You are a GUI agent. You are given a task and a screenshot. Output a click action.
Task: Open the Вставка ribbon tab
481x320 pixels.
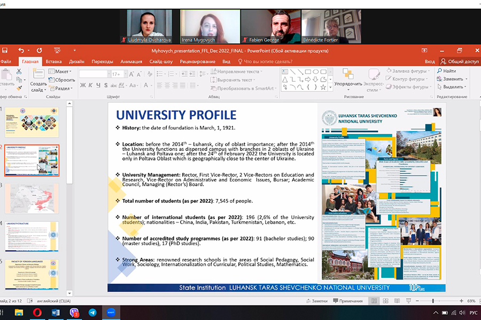[x=53, y=61]
